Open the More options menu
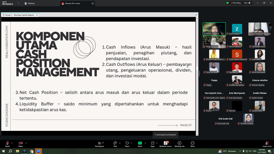This screenshot has height=154, width=274. tap(193, 144)
